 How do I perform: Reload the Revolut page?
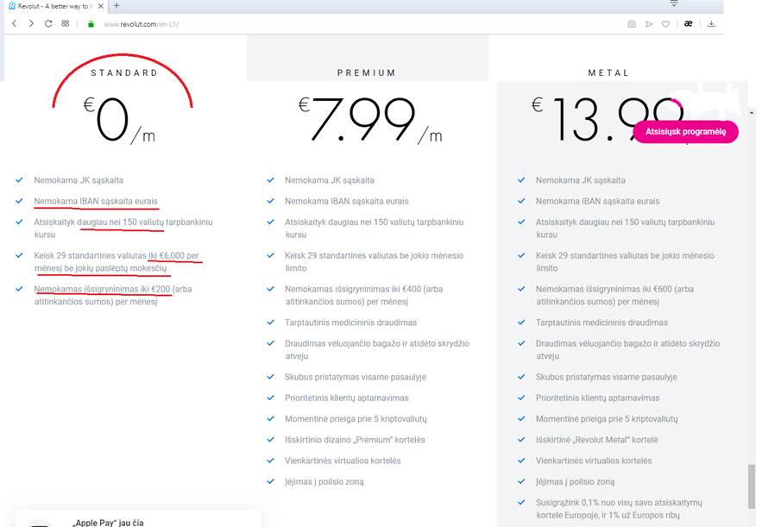(48, 23)
